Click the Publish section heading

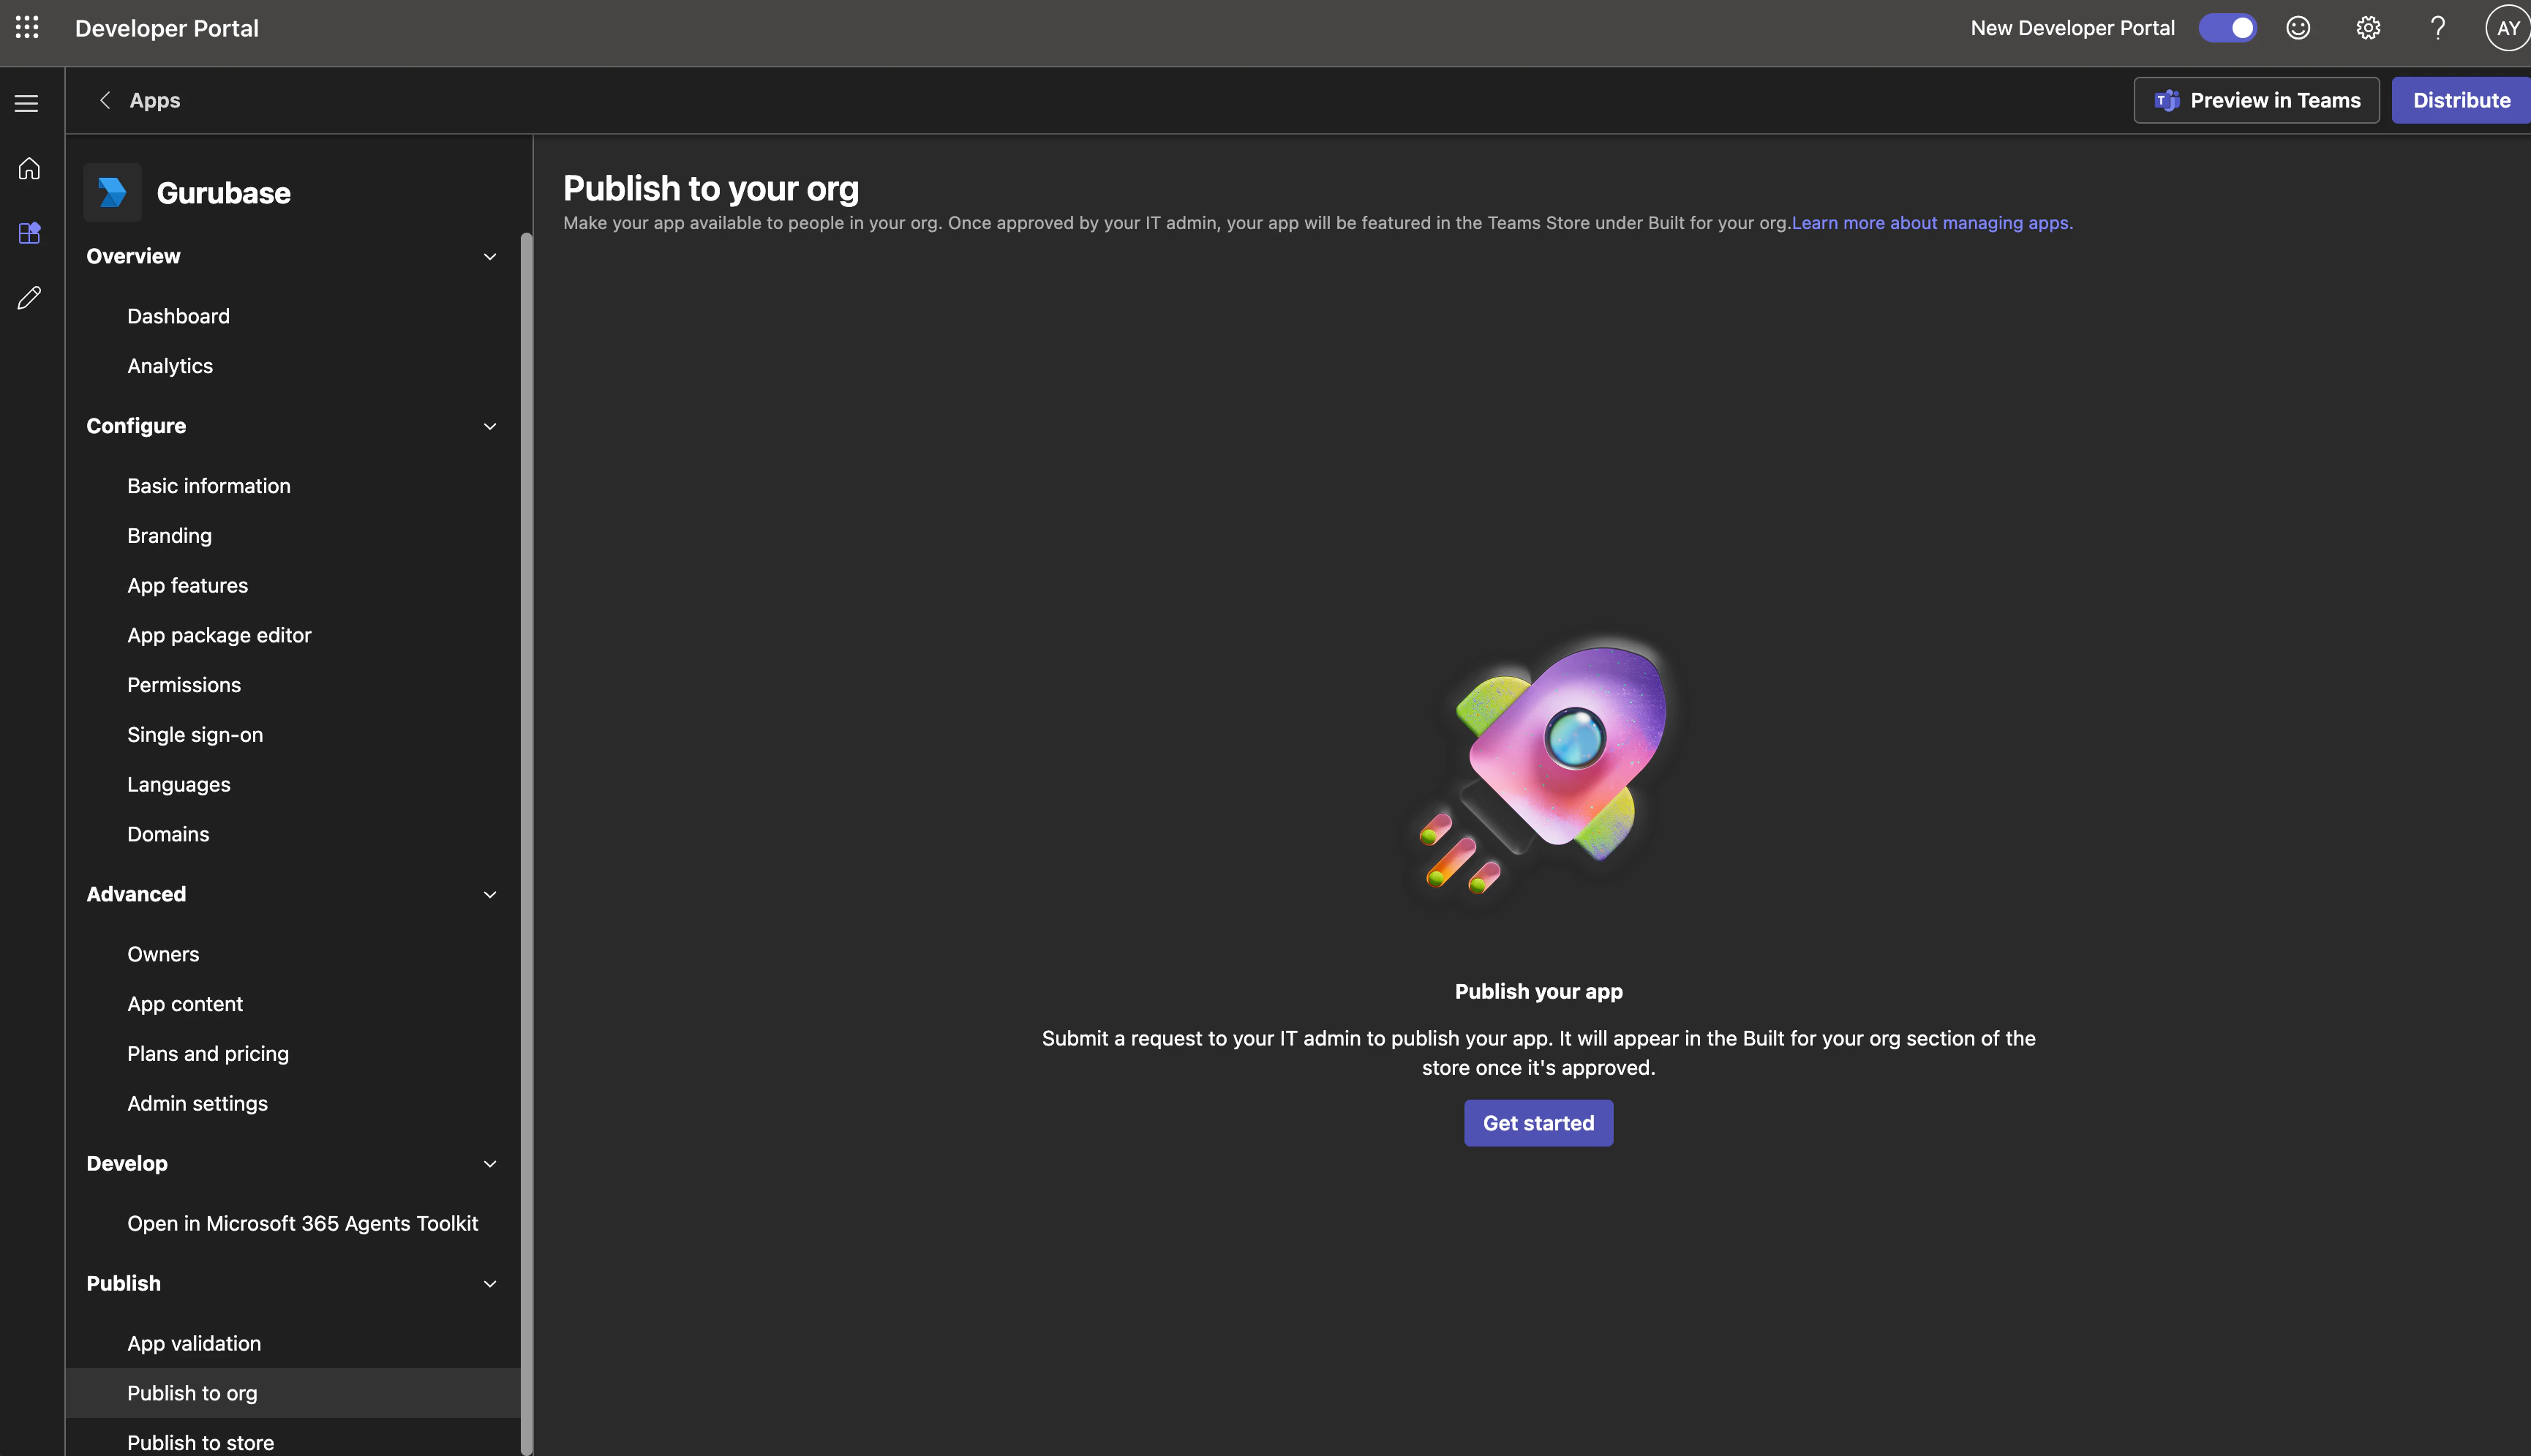[x=123, y=1284]
